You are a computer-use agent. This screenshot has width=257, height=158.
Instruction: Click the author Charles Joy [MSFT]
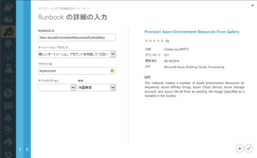pyautogui.click(x=176, y=49)
